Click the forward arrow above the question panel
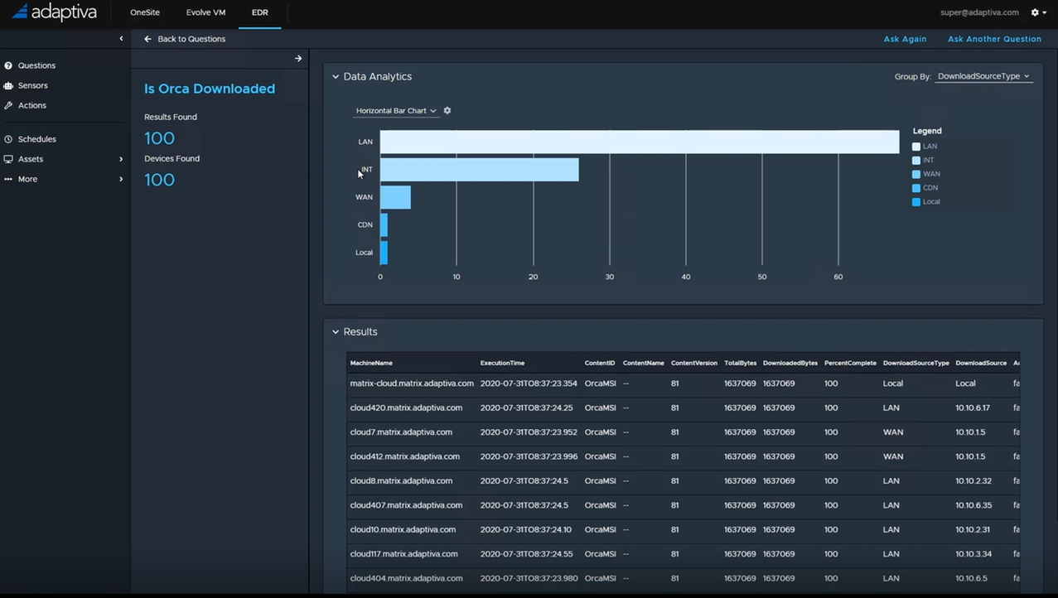This screenshot has height=598, width=1058. 297,58
